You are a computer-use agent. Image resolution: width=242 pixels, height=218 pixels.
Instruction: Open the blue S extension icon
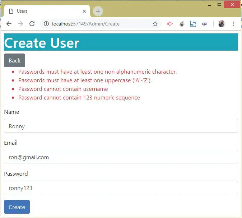click(x=193, y=24)
